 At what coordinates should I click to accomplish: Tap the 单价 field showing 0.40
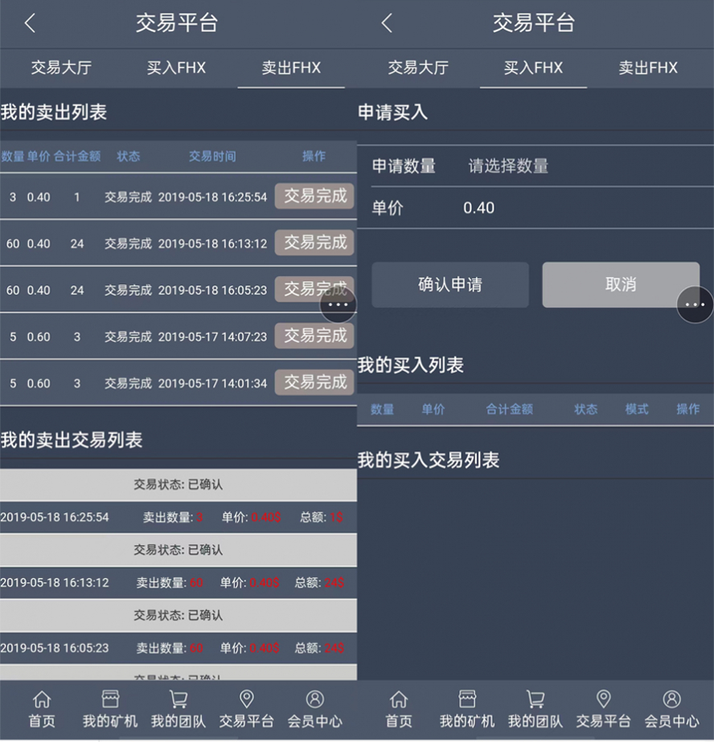(535, 208)
